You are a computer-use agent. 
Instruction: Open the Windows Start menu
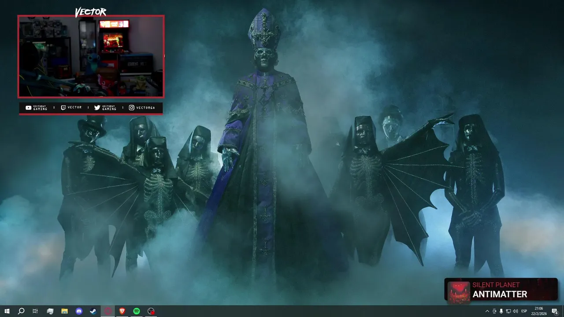(x=7, y=311)
